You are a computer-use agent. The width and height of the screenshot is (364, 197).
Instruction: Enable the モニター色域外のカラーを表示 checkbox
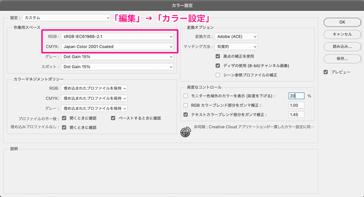click(185, 96)
